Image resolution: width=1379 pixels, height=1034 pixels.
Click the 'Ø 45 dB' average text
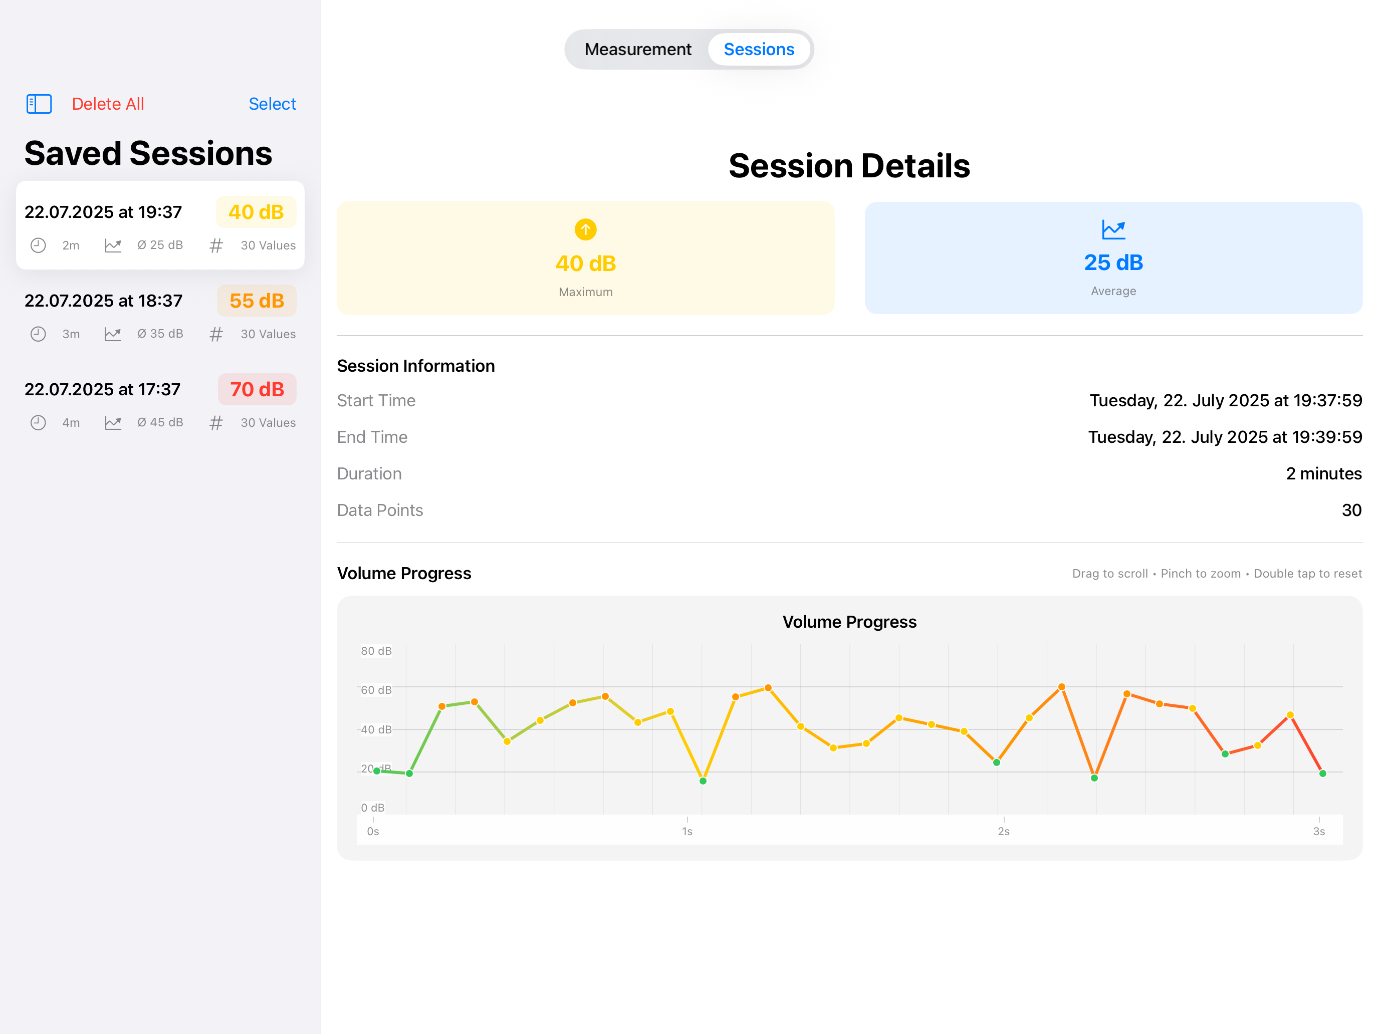[x=160, y=422]
